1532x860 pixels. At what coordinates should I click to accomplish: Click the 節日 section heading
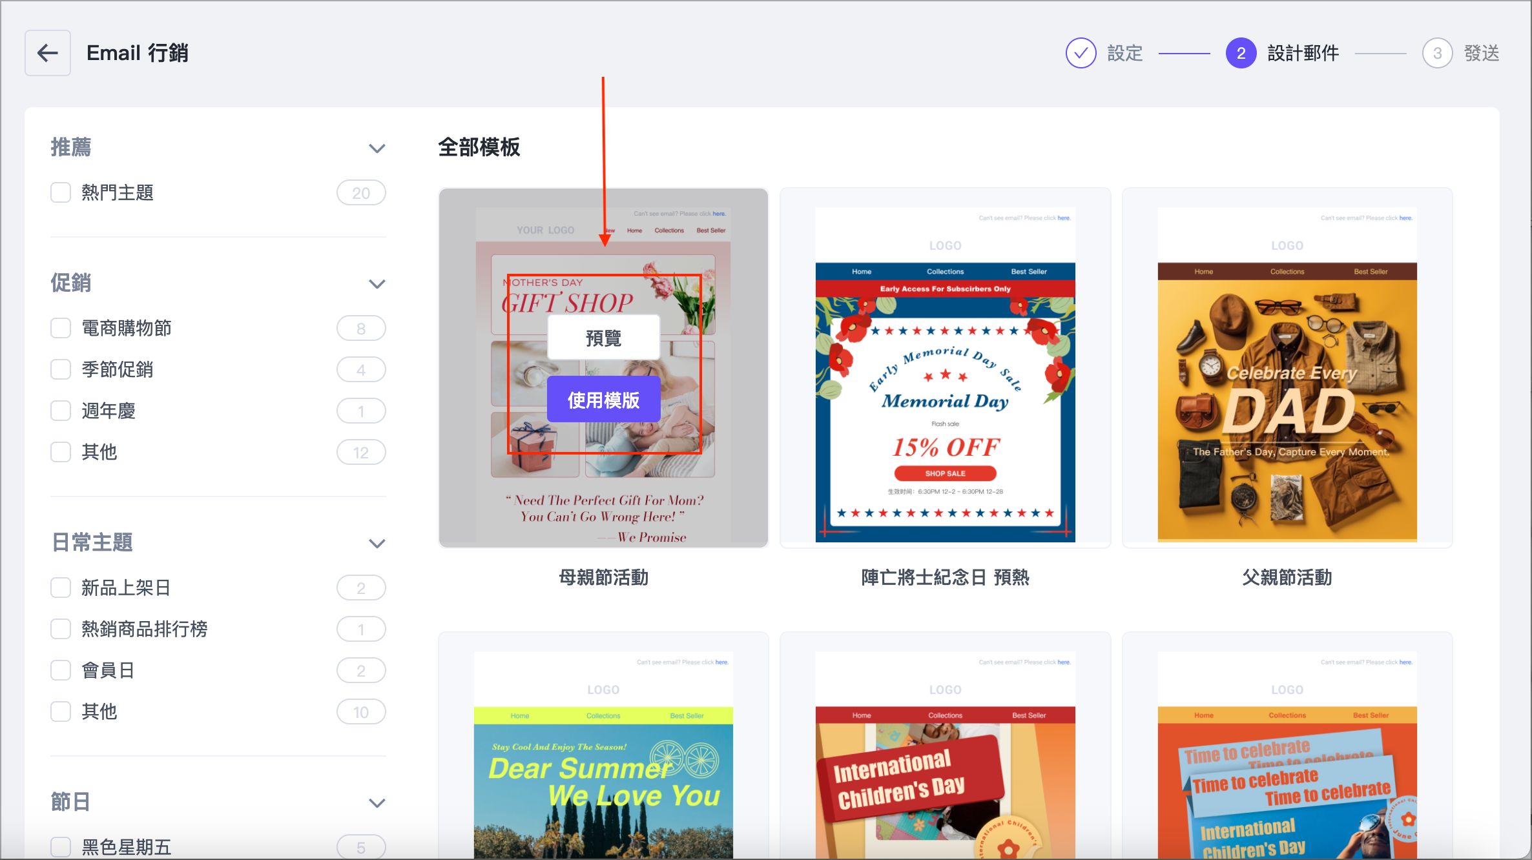[x=71, y=802]
